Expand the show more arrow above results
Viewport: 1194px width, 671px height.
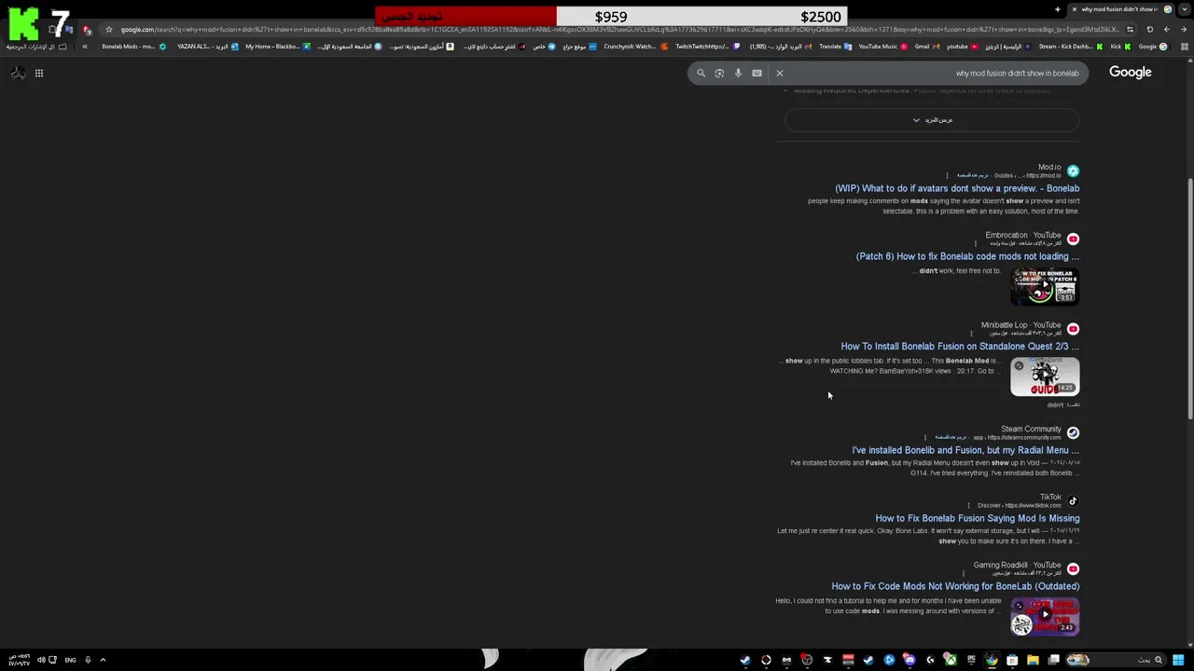click(x=933, y=120)
